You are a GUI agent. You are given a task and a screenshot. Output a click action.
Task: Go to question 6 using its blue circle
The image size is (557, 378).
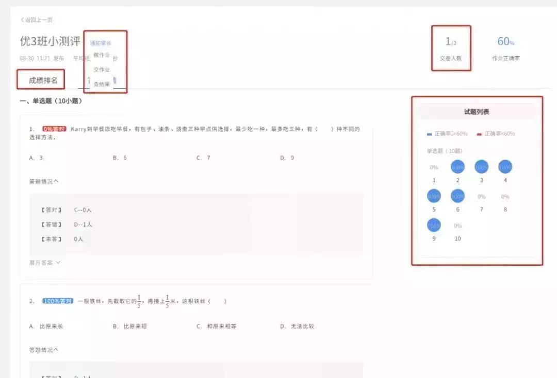click(457, 196)
